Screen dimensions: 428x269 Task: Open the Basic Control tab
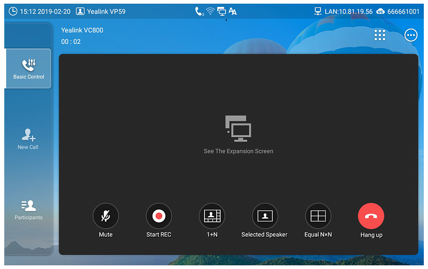28,69
